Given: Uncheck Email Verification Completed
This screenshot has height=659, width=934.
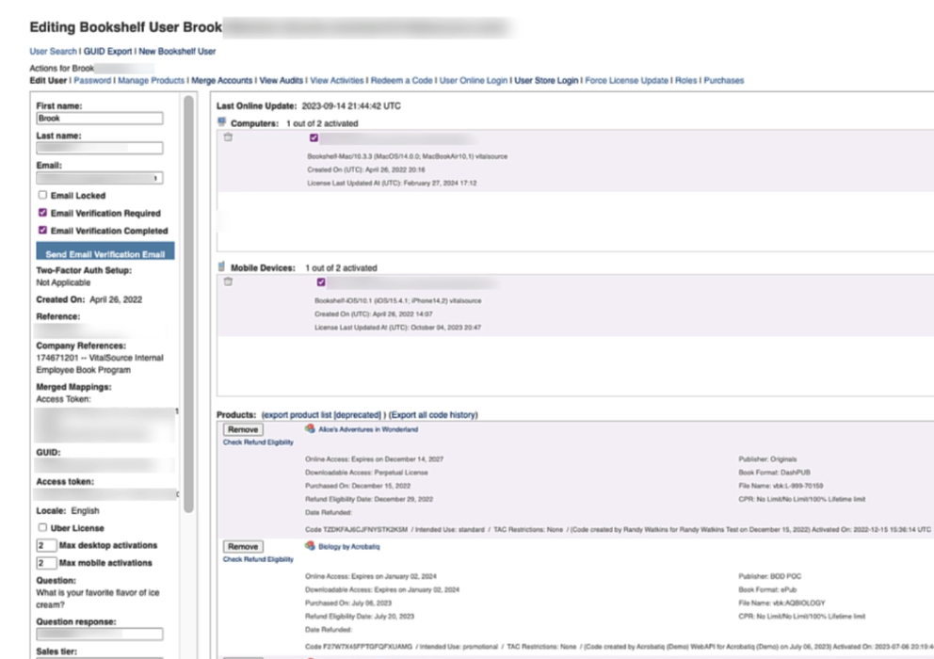Looking at the screenshot, I should click(42, 230).
